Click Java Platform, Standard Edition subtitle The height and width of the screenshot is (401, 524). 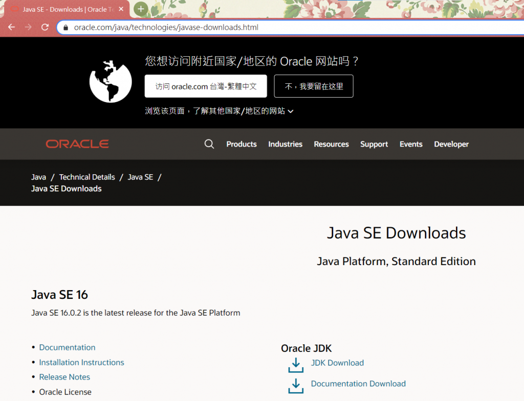pos(397,261)
